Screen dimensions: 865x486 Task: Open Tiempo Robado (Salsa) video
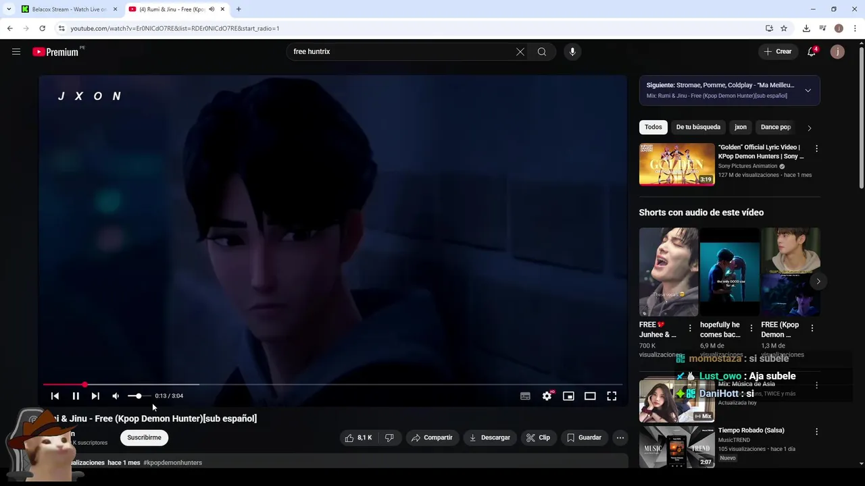click(x=676, y=447)
